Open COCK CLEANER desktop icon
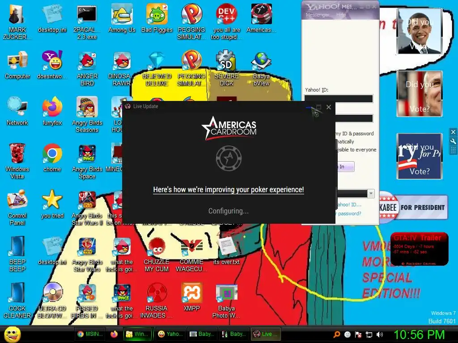Image resolution: width=458 pixels, height=343 pixels. coord(17,301)
